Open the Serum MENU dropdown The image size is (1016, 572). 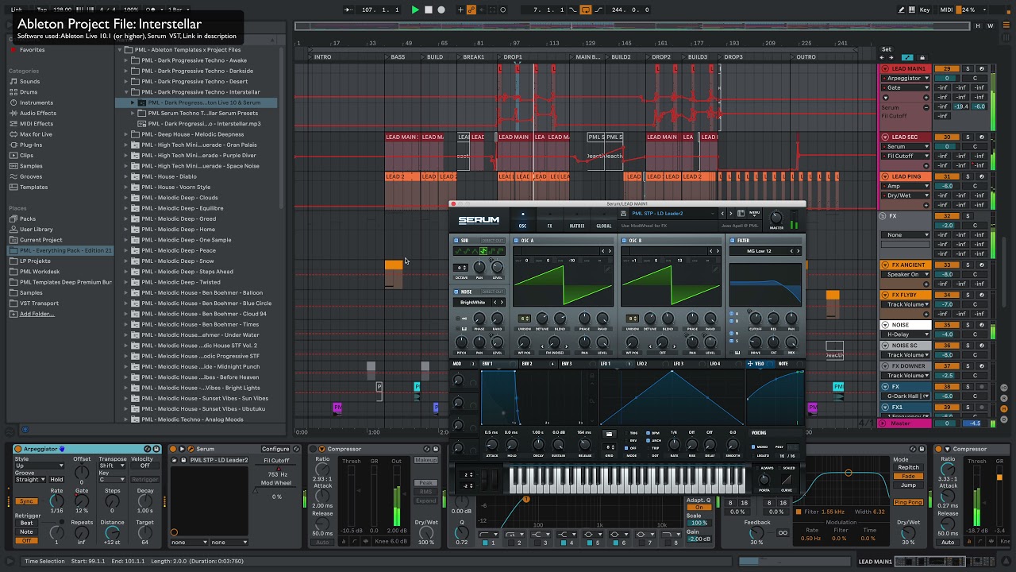point(754,213)
